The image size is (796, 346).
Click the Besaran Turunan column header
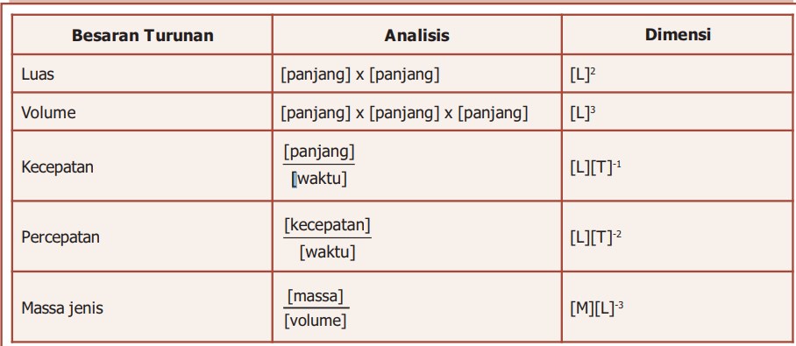pos(143,36)
